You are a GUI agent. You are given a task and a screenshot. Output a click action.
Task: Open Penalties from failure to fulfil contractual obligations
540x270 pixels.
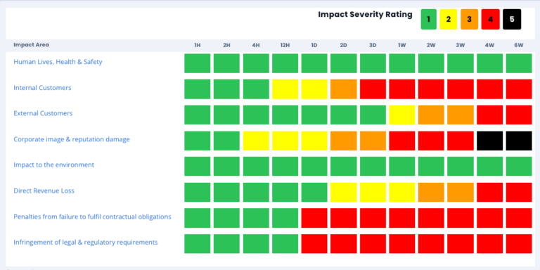[92, 217]
